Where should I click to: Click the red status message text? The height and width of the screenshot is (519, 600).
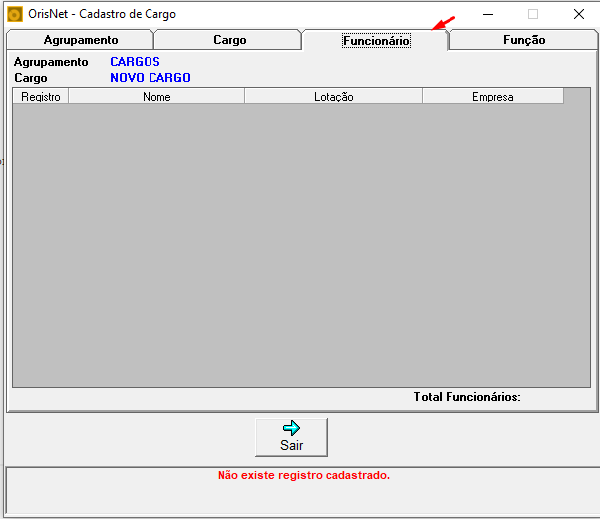click(304, 475)
